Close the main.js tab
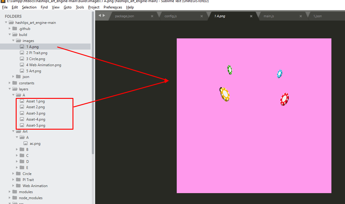This screenshot has width=345, height=204. [x=300, y=16]
